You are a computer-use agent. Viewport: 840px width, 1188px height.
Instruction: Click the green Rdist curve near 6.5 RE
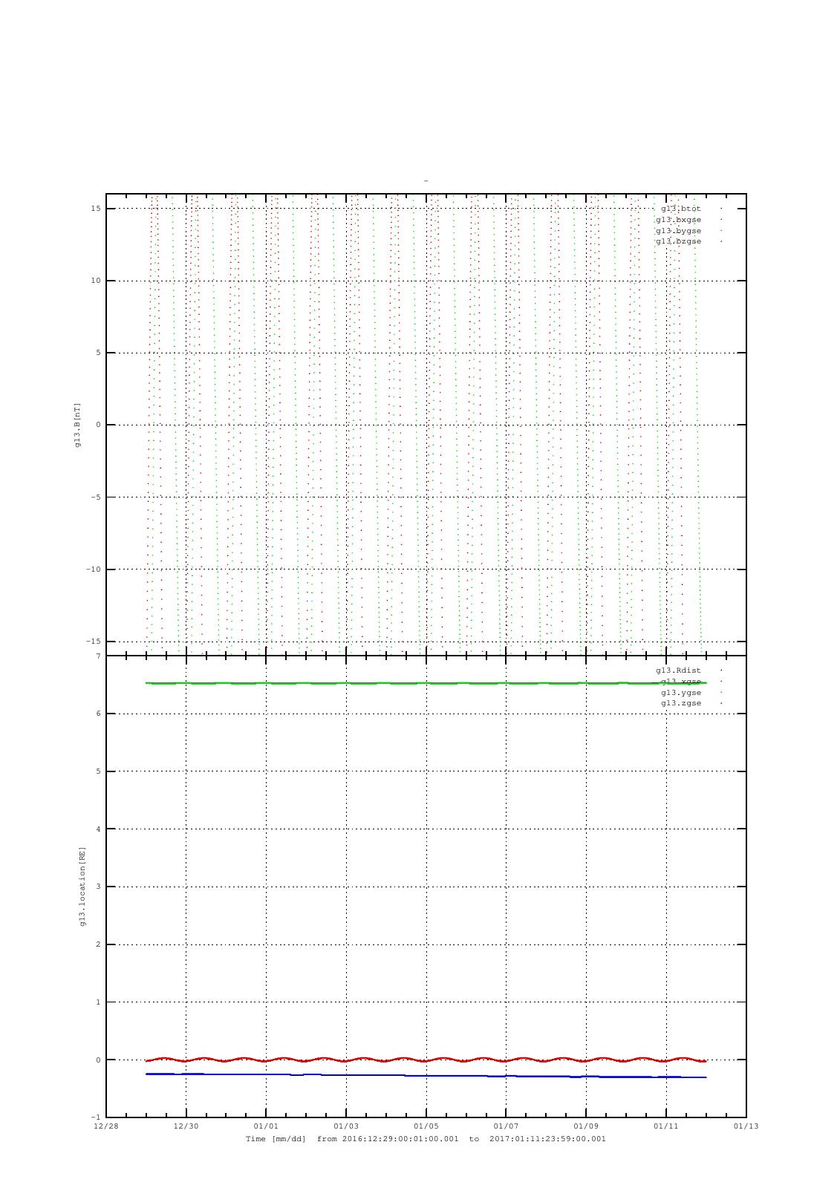click(x=426, y=683)
